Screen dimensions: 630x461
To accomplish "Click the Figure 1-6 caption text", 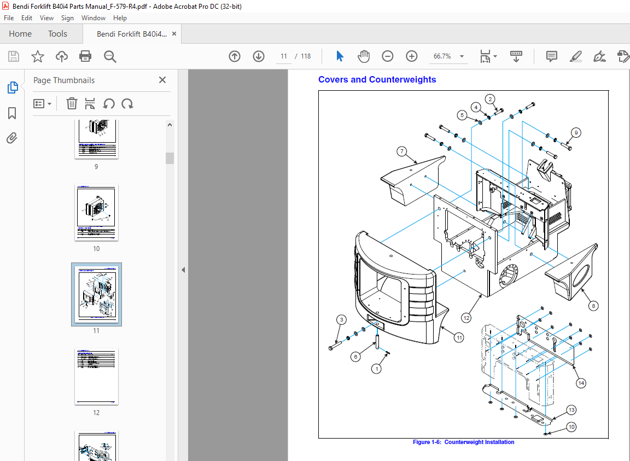I will tap(463, 442).
